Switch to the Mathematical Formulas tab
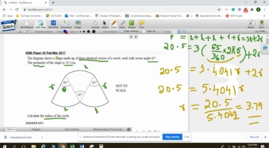The height and width of the screenshot is (148, 269). click(108, 129)
